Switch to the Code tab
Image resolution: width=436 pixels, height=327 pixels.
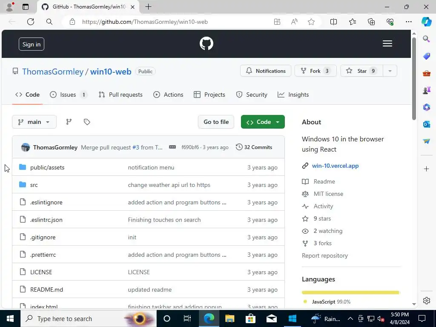click(27, 95)
